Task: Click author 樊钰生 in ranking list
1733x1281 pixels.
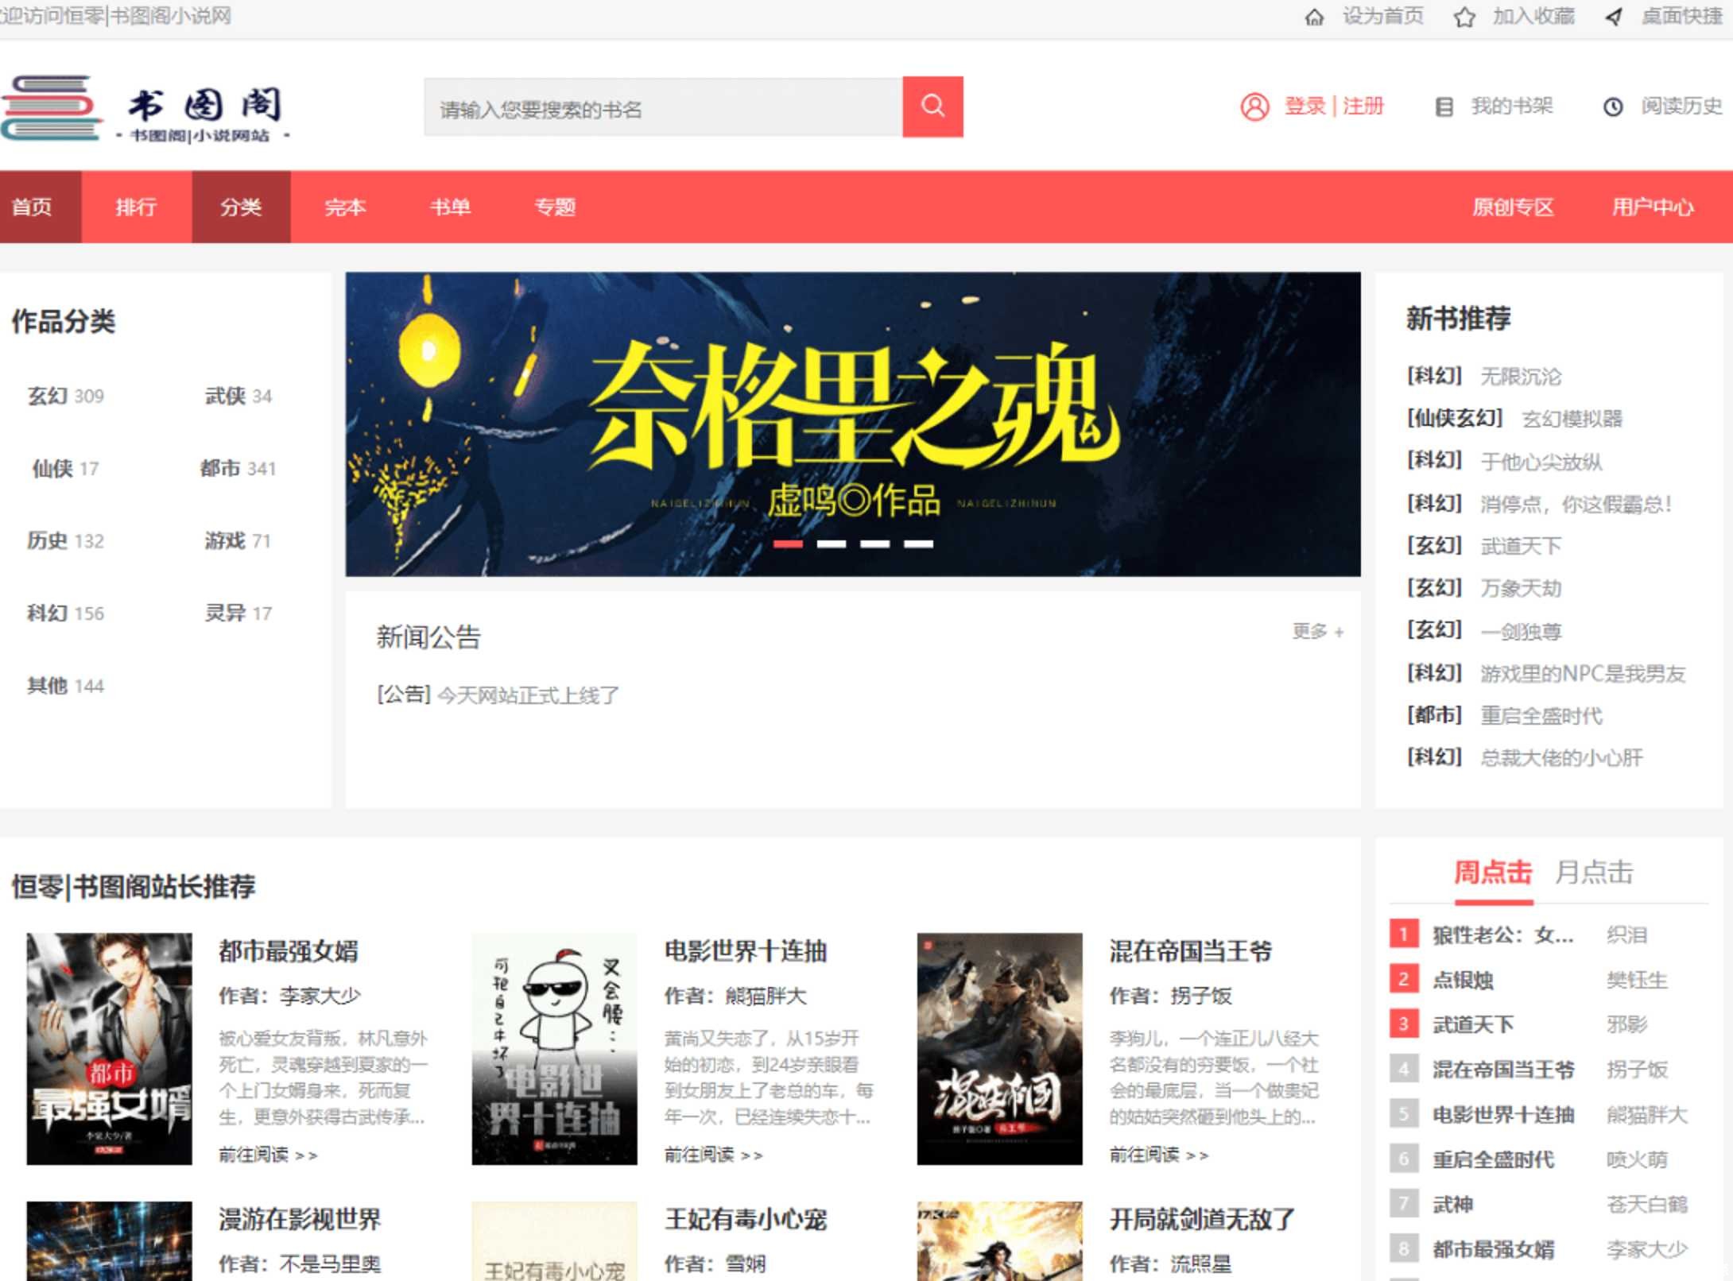Action: click(x=1636, y=979)
